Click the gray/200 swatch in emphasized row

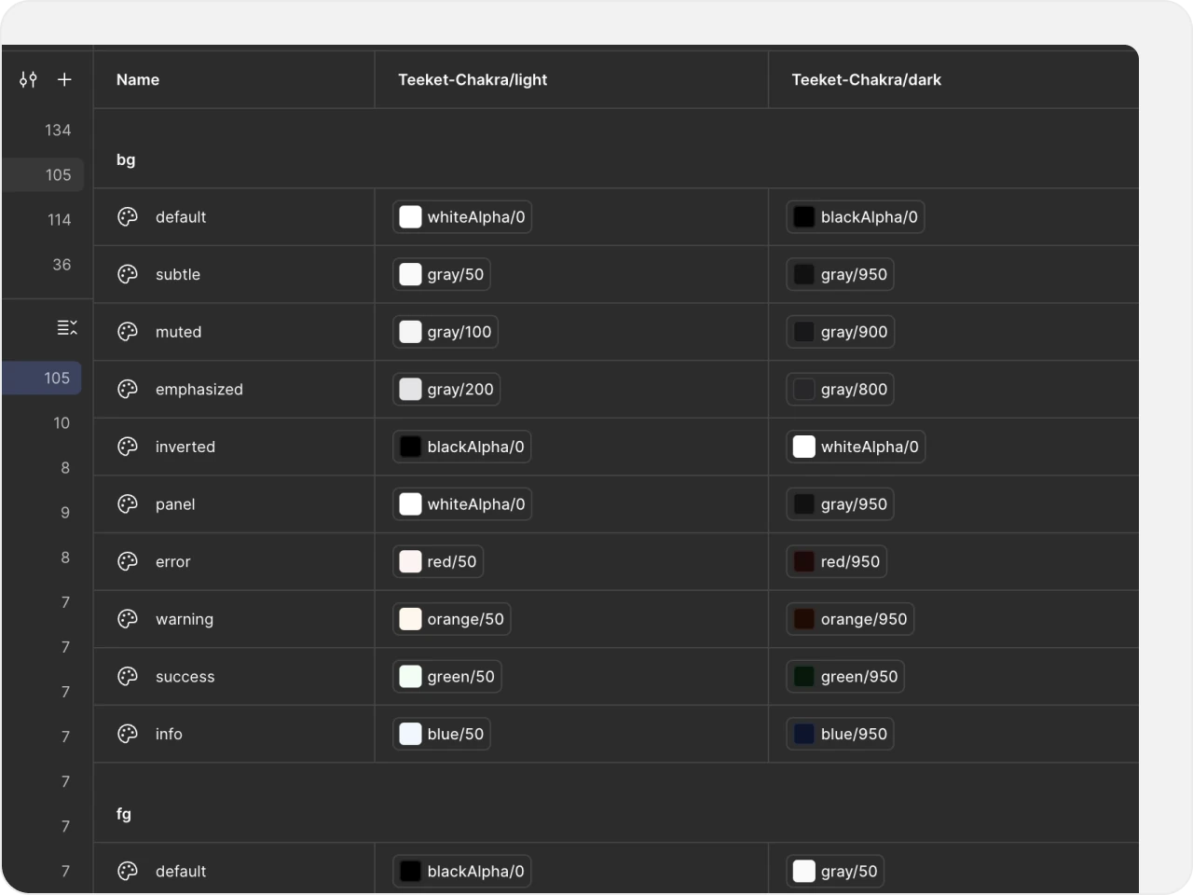[x=410, y=390]
